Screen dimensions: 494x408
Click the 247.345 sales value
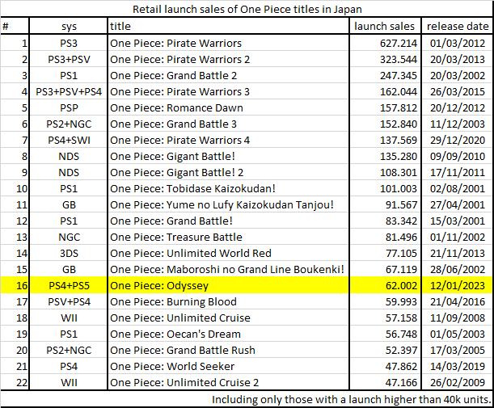coord(399,76)
